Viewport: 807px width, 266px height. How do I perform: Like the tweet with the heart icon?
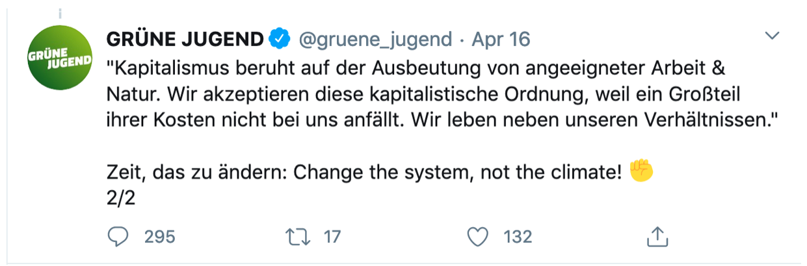(x=478, y=237)
